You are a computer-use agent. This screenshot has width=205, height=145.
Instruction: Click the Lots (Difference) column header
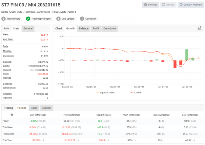190,115
